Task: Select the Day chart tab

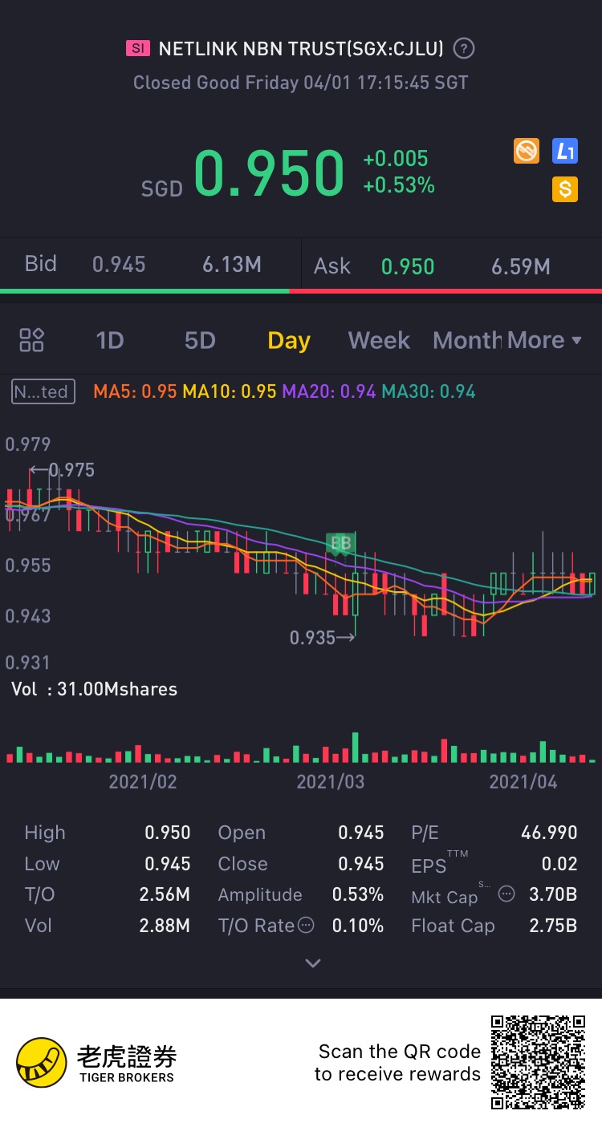Action: [289, 340]
